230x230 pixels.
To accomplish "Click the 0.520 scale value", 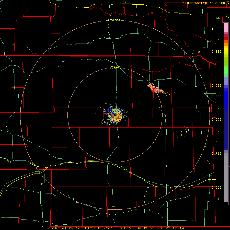I will pos(216,131).
